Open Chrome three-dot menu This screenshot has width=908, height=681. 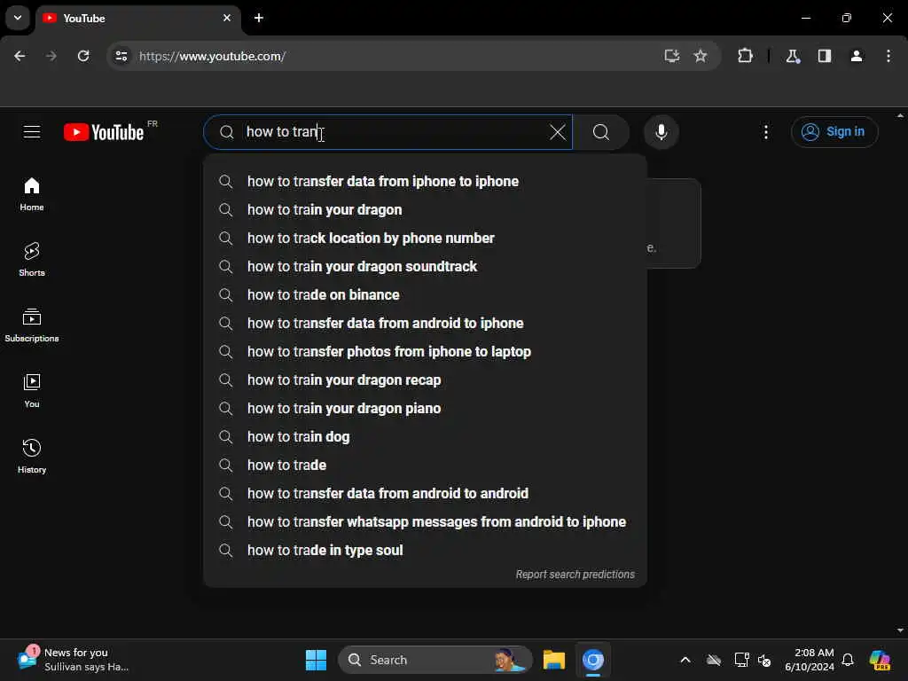pyautogui.click(x=888, y=56)
